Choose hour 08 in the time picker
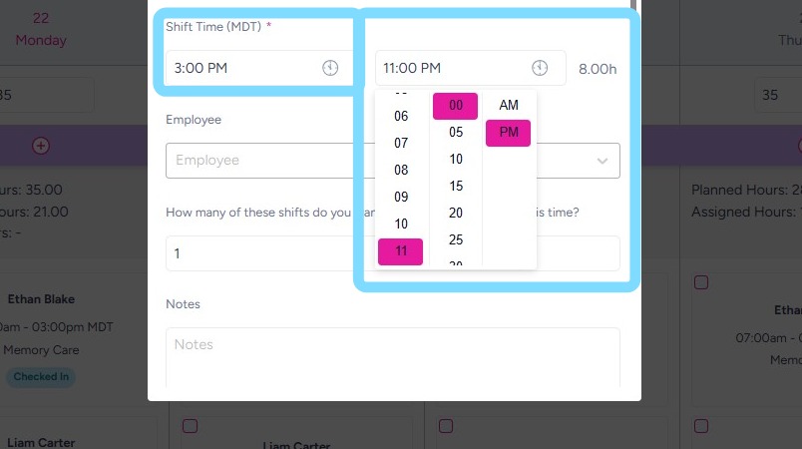Screen dimensions: 802x449 [x=401, y=171]
